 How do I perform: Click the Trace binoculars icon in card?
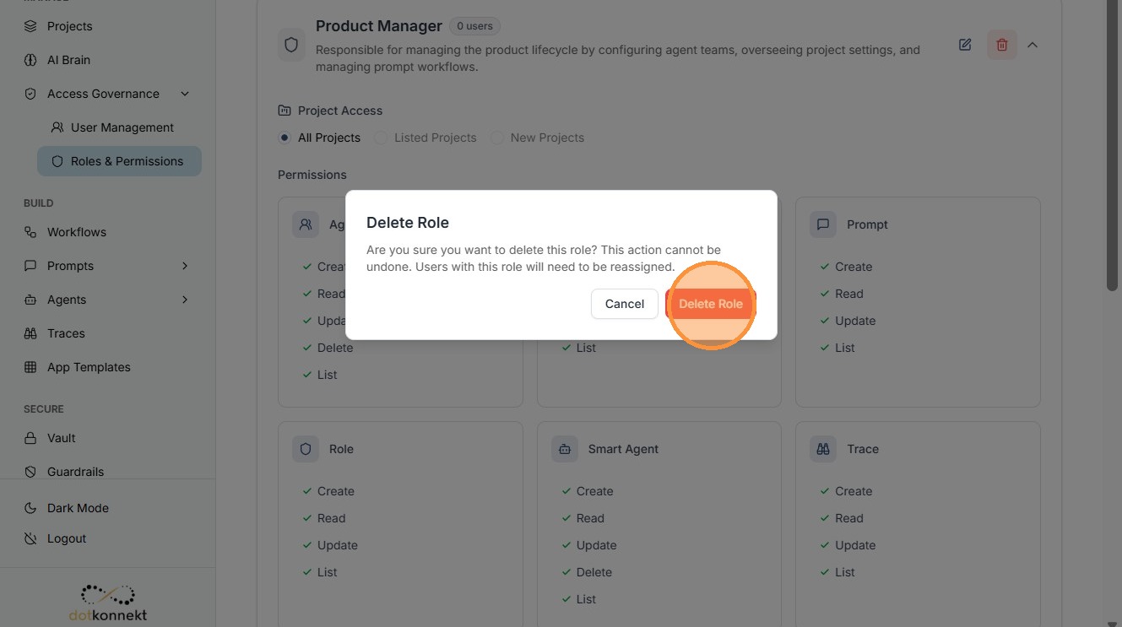pyautogui.click(x=823, y=449)
